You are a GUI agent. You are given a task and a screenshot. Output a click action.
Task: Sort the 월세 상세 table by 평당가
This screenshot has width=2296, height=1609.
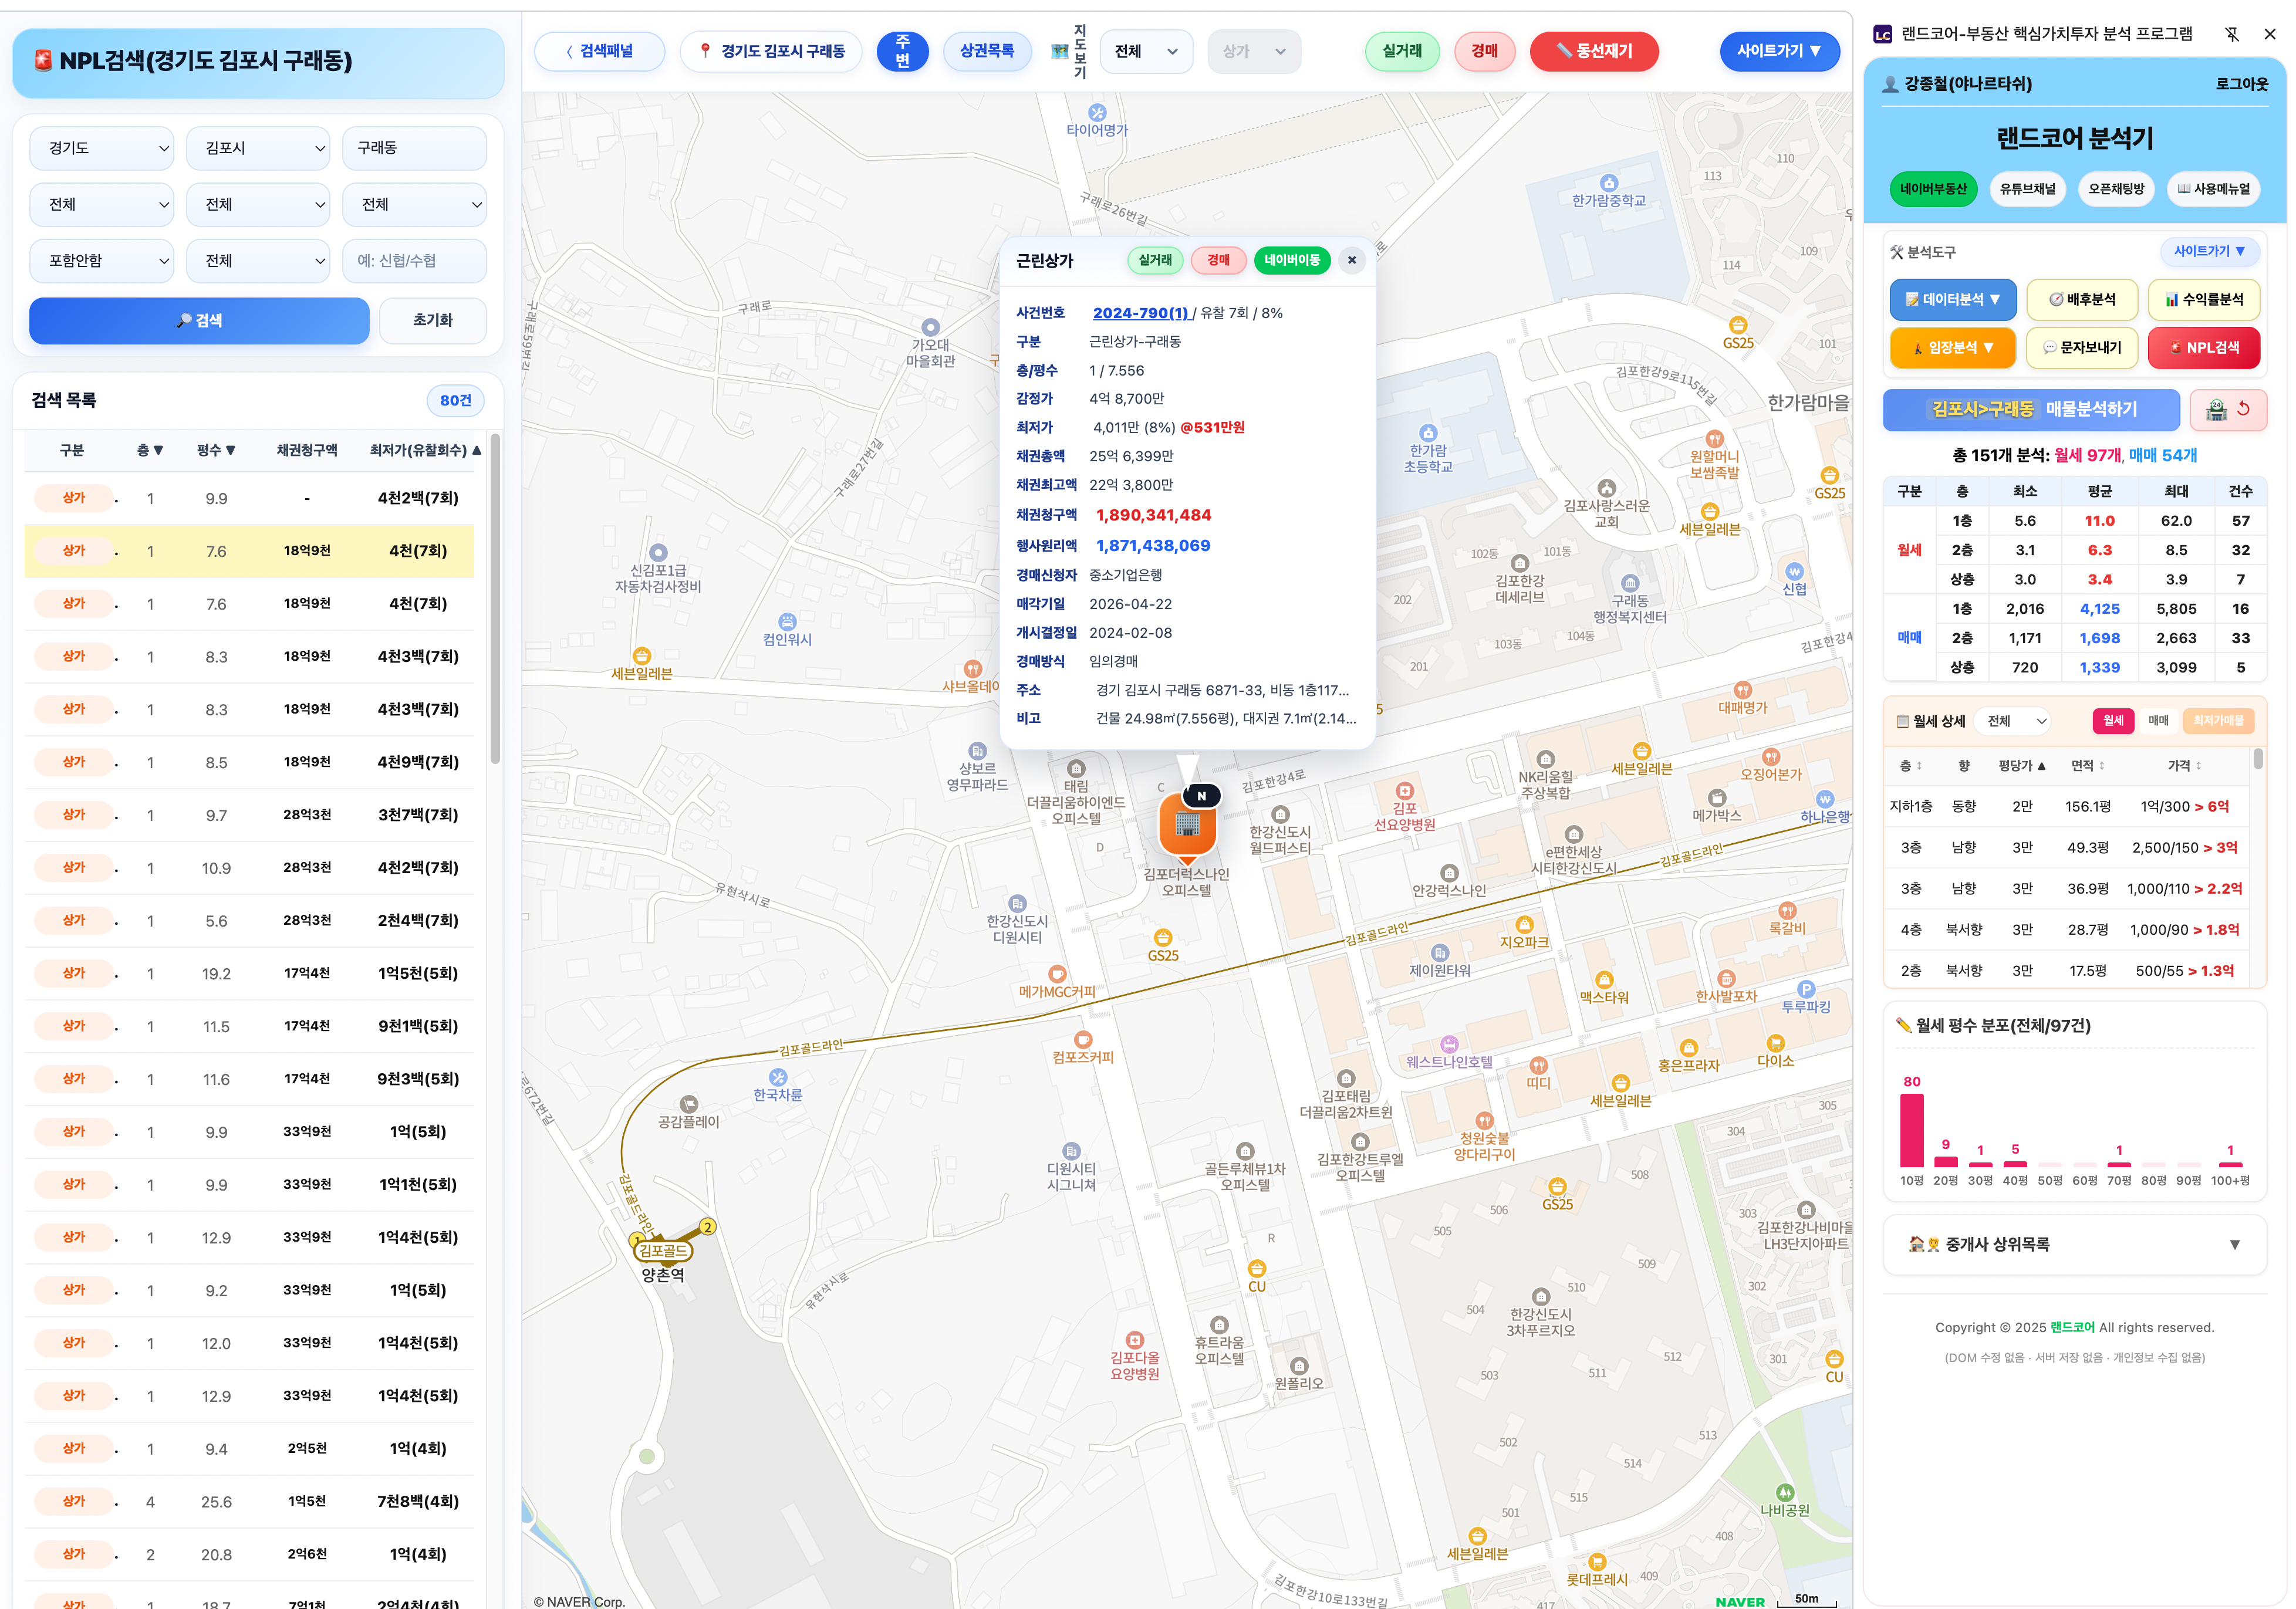pyautogui.click(x=2021, y=766)
